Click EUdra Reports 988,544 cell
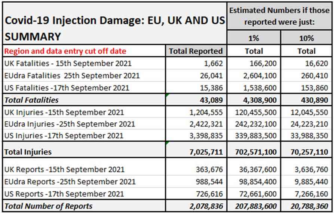Image resolution: width=334 pixels, height=213 pixels. [196, 182]
